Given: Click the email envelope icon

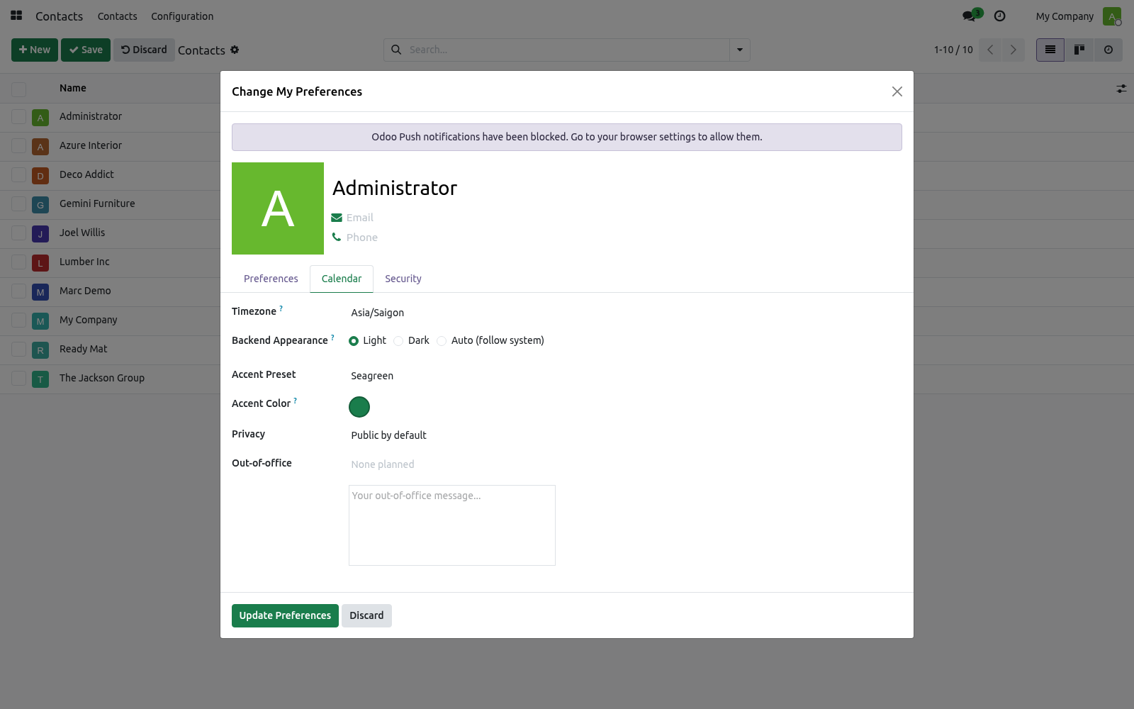Looking at the screenshot, I should tap(337, 218).
